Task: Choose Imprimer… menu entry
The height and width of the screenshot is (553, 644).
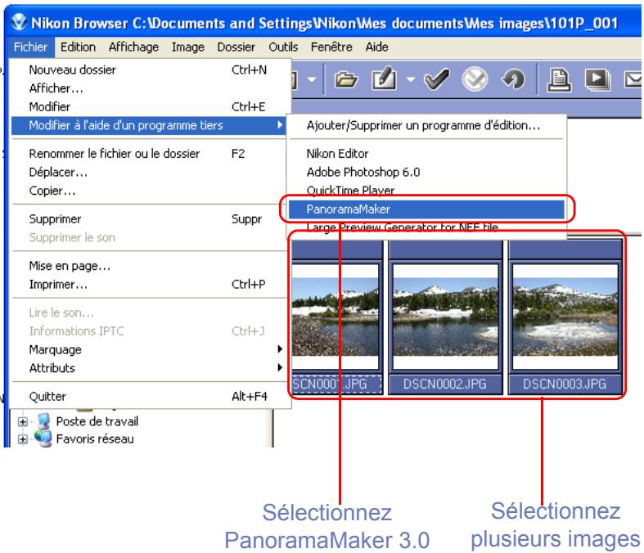Action: click(149, 285)
